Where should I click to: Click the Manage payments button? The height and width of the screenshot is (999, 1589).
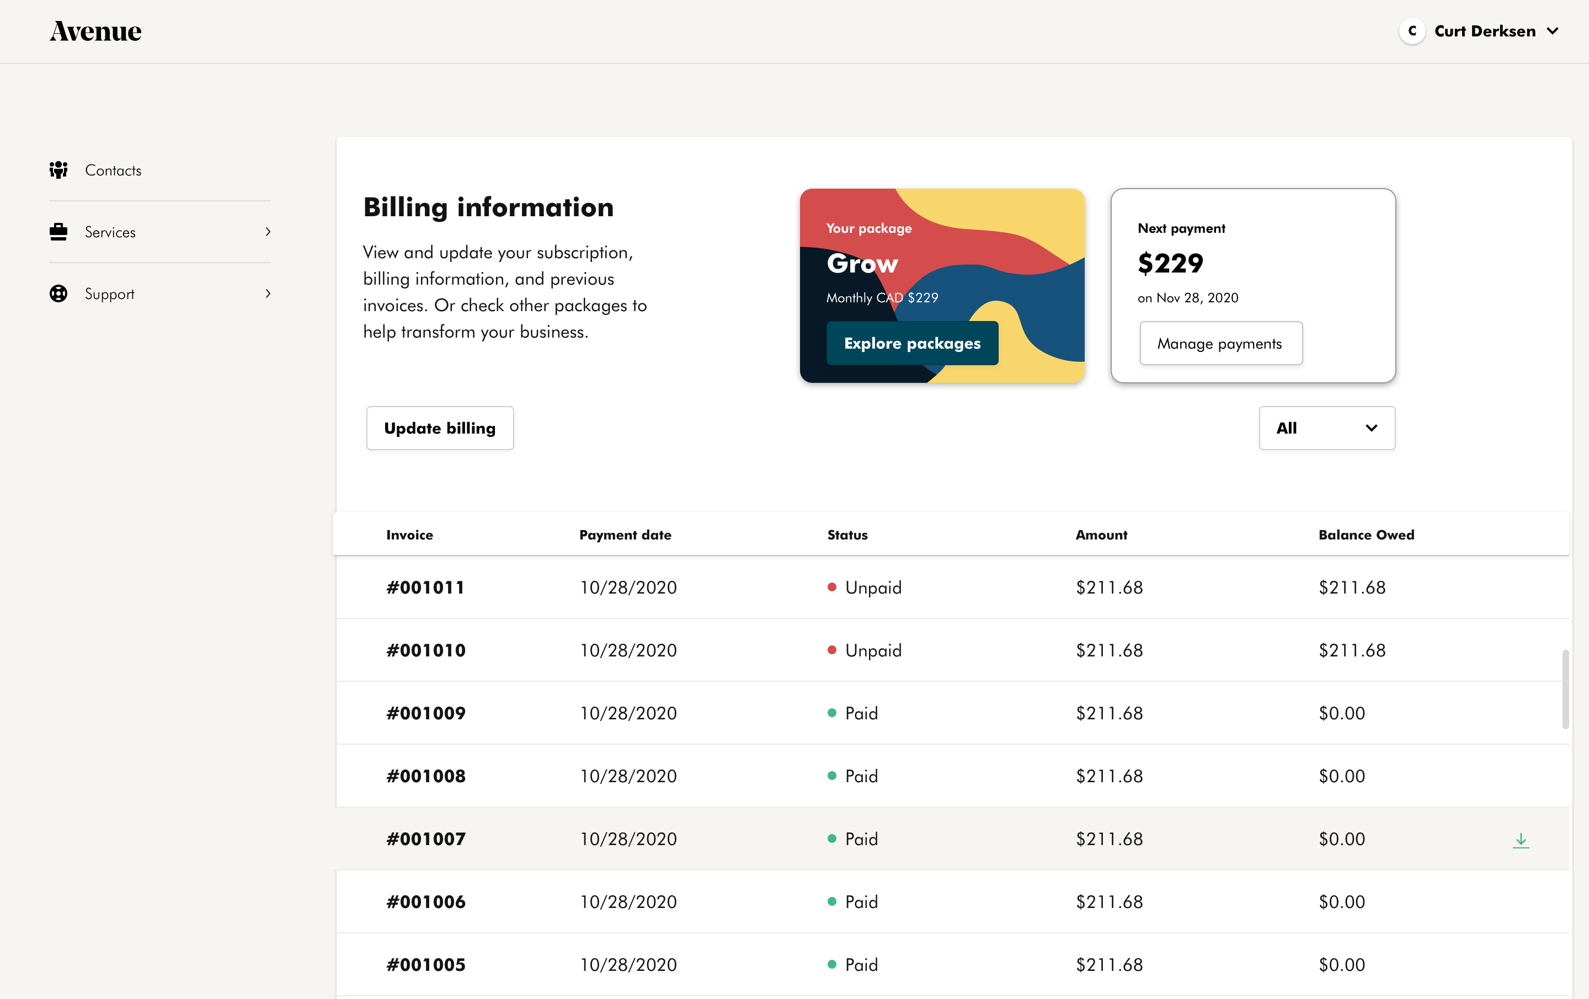1221,343
